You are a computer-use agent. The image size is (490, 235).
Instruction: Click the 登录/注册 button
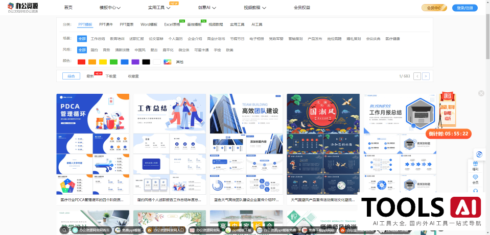pyautogui.click(x=464, y=8)
